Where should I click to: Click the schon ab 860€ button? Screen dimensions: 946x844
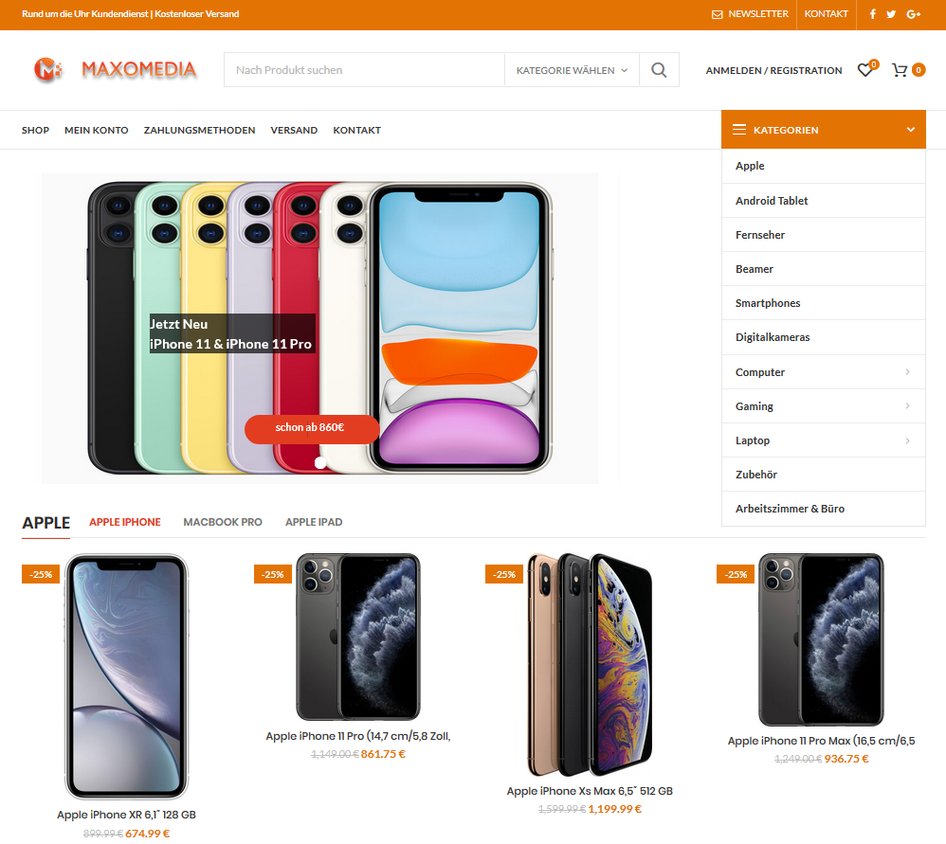coord(311,429)
